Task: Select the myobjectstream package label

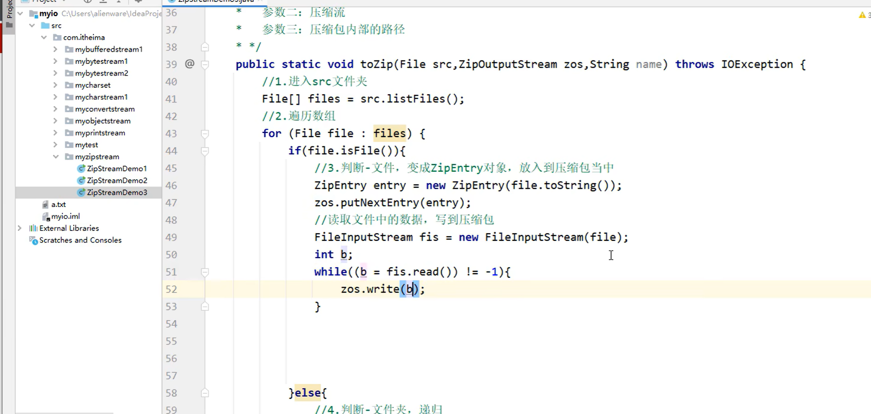Action: (103, 121)
